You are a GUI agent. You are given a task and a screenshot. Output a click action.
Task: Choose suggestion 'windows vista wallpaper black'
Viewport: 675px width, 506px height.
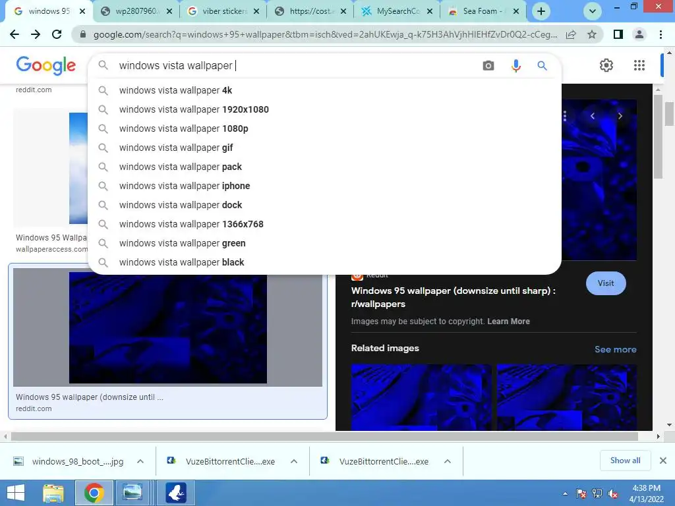[x=324, y=262]
